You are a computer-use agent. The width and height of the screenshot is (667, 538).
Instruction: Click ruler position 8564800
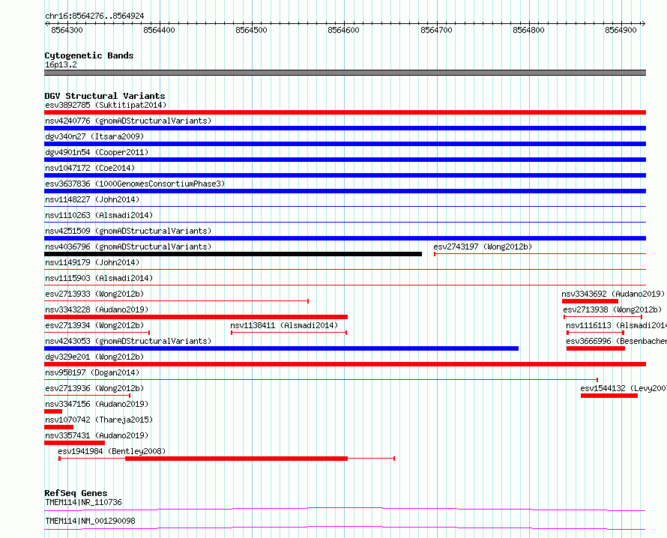click(529, 30)
